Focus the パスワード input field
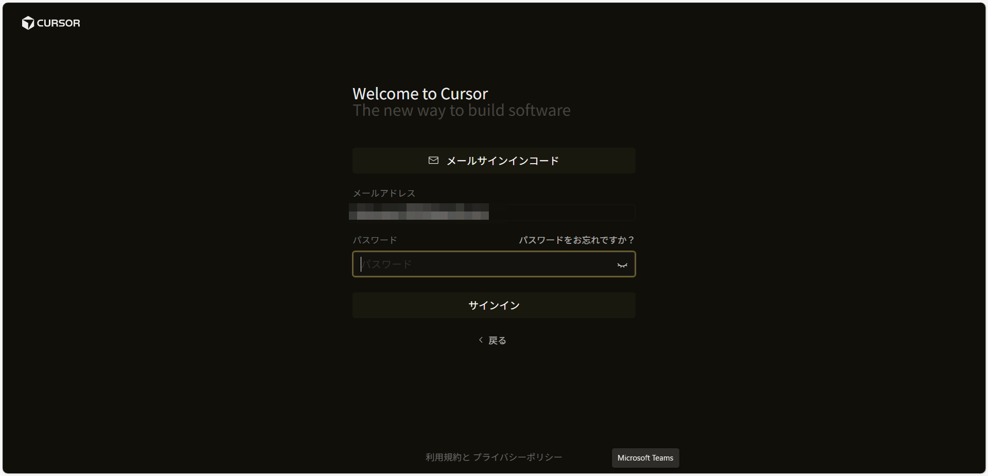Viewport: 988px width, 476px height. click(484, 264)
